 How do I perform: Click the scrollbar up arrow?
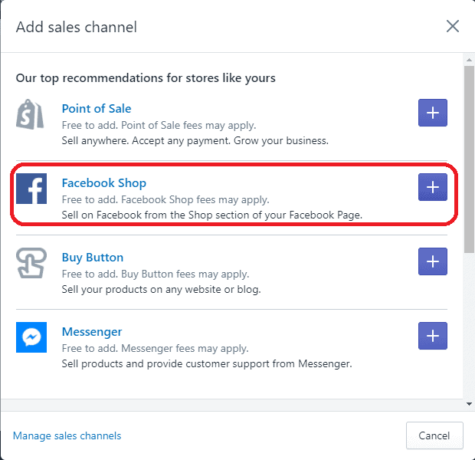[468, 59]
